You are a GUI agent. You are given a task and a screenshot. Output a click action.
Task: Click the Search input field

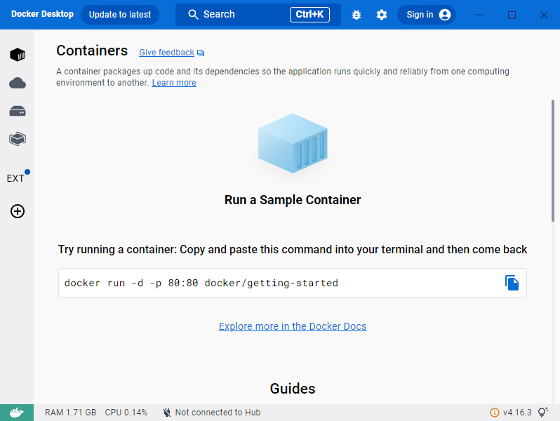click(258, 15)
